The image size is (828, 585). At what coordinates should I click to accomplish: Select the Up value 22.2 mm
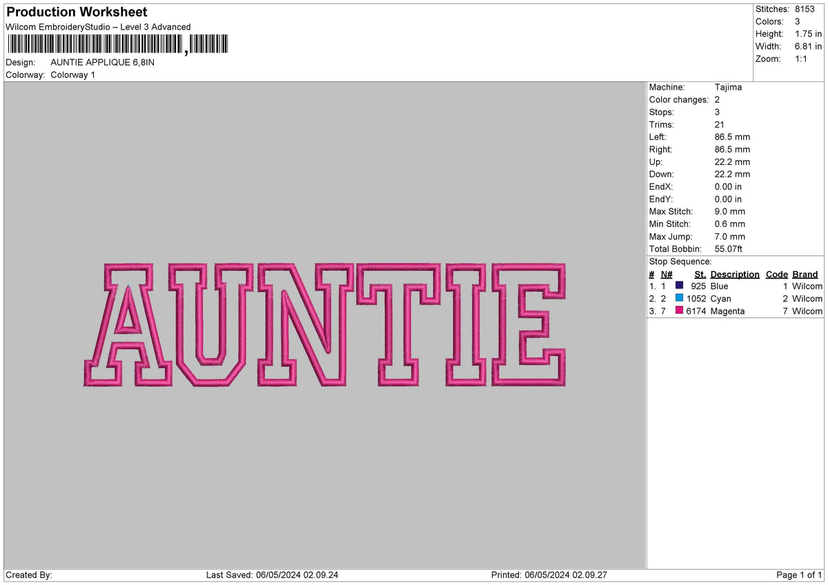tap(733, 161)
